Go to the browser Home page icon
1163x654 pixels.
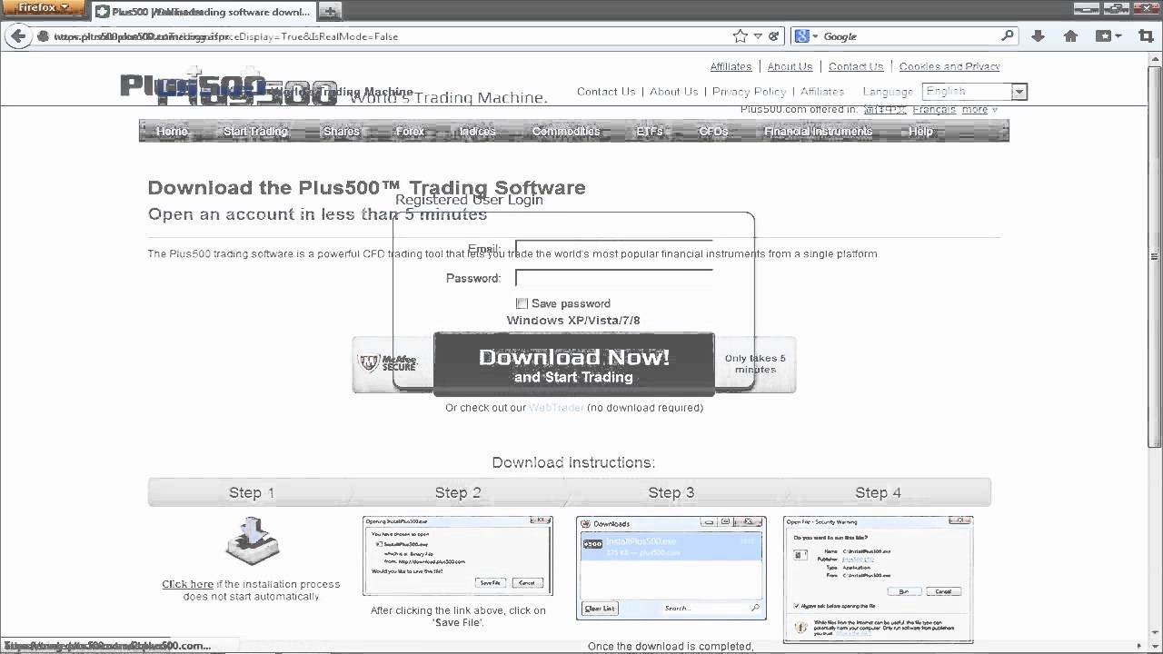tap(1070, 36)
